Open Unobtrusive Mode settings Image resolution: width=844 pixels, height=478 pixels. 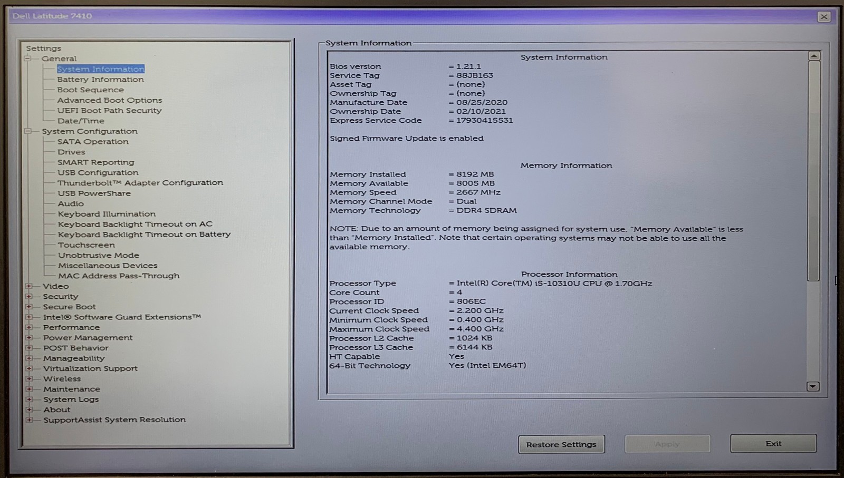click(99, 255)
